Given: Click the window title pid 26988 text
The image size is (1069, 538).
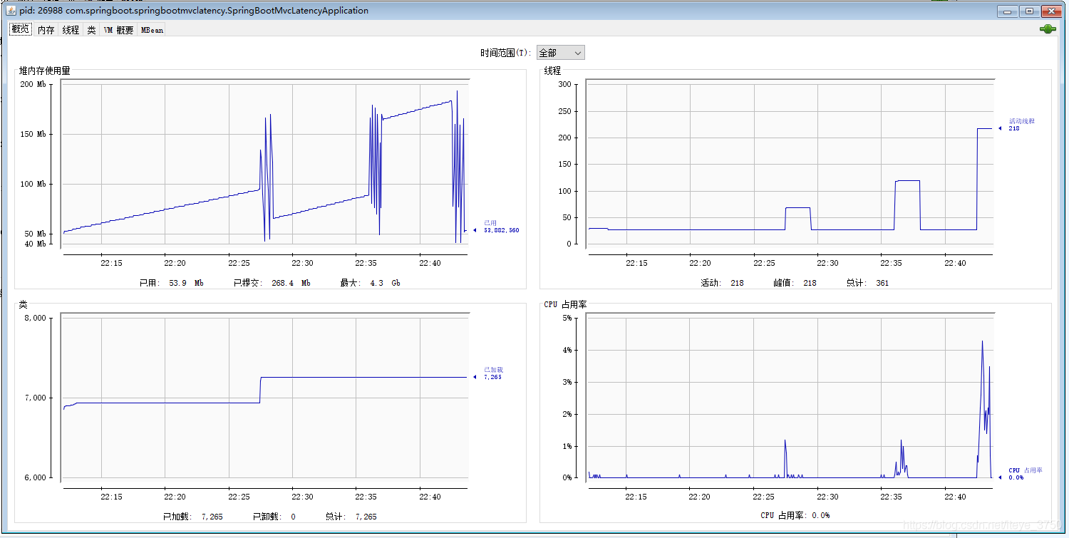Looking at the screenshot, I should 193,11.
